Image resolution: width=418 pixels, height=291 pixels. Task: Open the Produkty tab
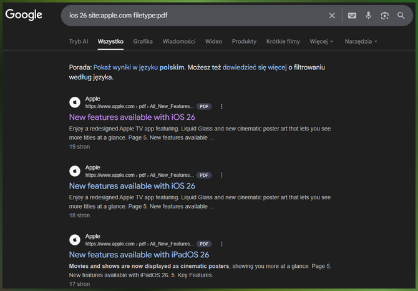244,41
